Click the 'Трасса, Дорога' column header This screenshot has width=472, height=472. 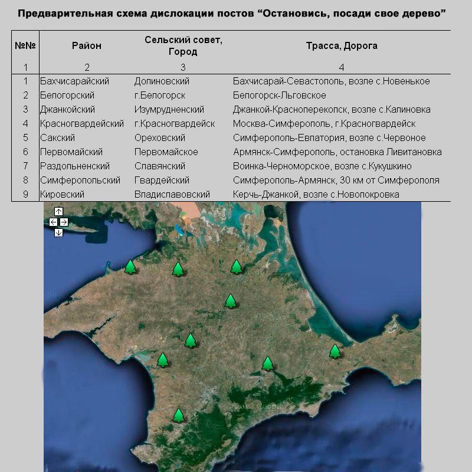click(x=342, y=46)
